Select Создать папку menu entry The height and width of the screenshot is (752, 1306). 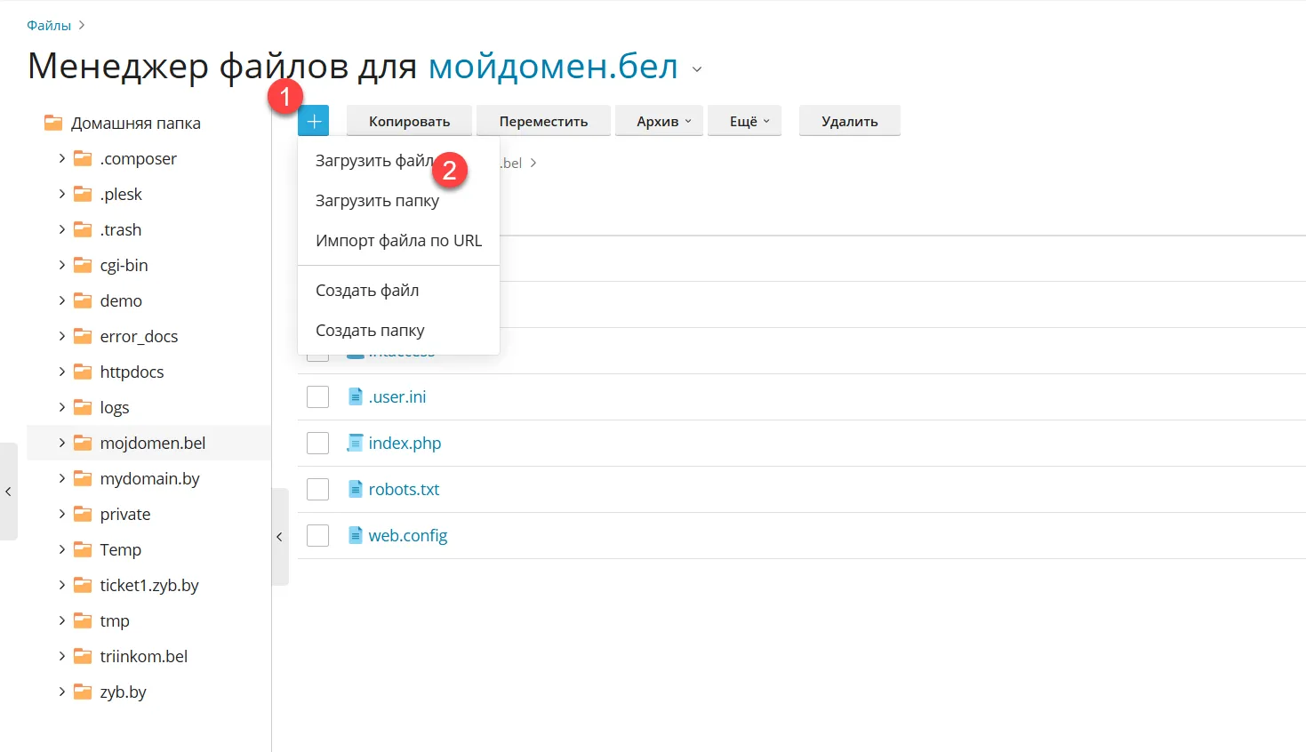pos(370,331)
